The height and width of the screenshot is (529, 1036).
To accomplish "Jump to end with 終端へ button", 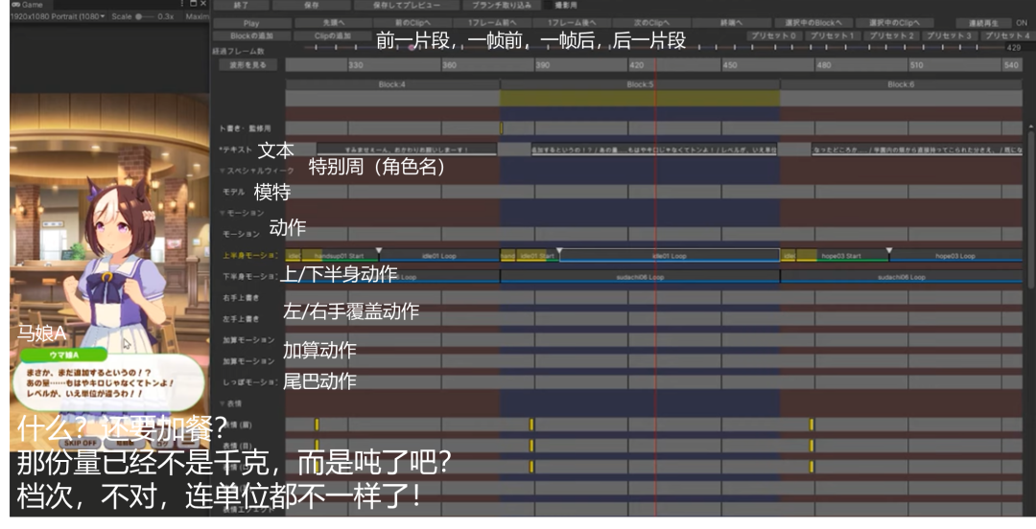I will pos(731,23).
